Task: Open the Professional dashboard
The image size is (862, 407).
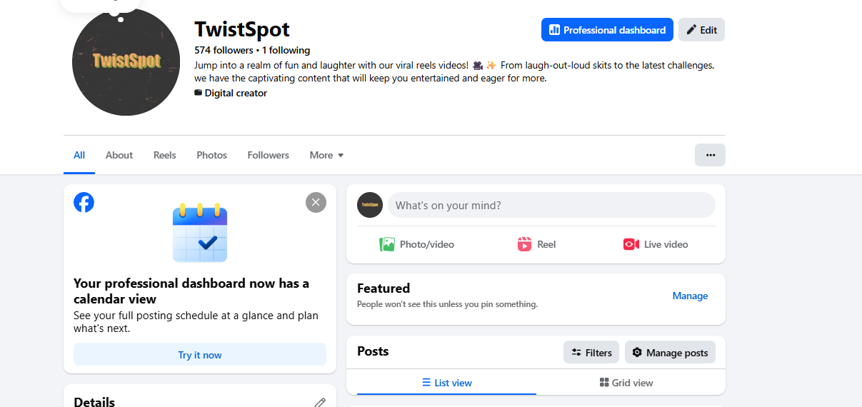Action: (607, 30)
